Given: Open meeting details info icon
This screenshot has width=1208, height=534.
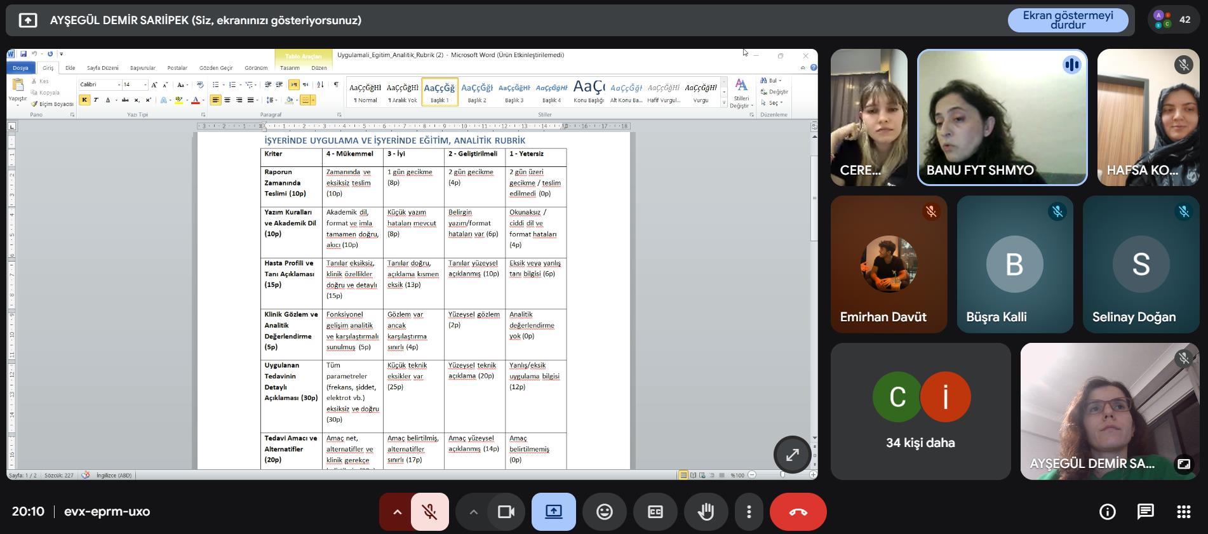Looking at the screenshot, I should coord(1107,512).
